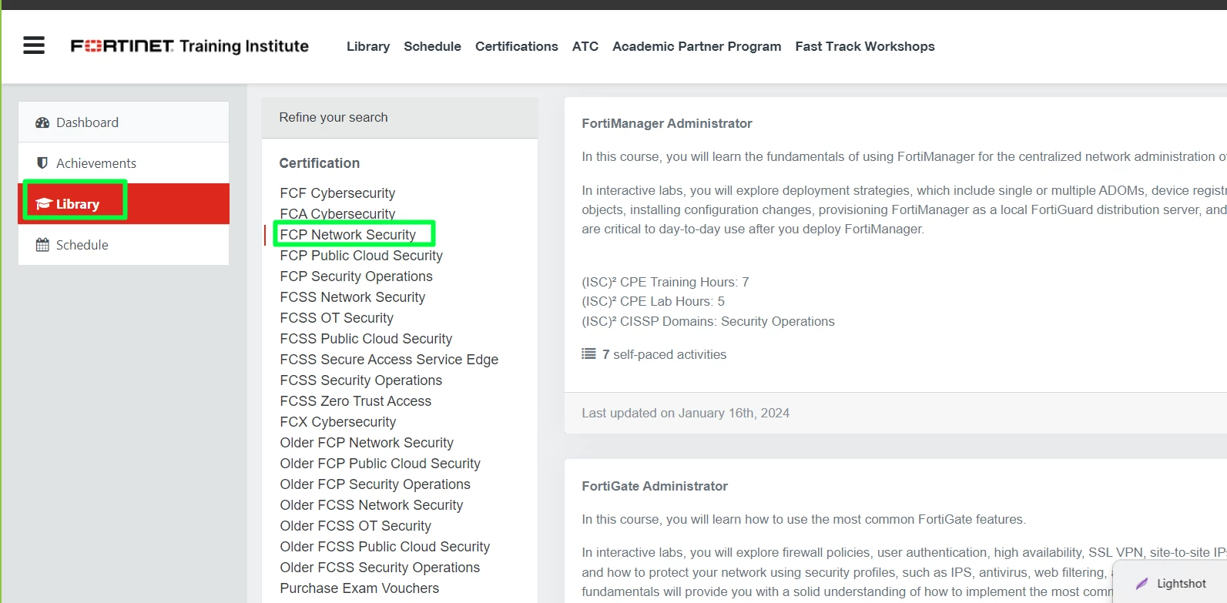The image size is (1227, 603).
Task: Go to Schedule in the sidebar
Action: 124,245
